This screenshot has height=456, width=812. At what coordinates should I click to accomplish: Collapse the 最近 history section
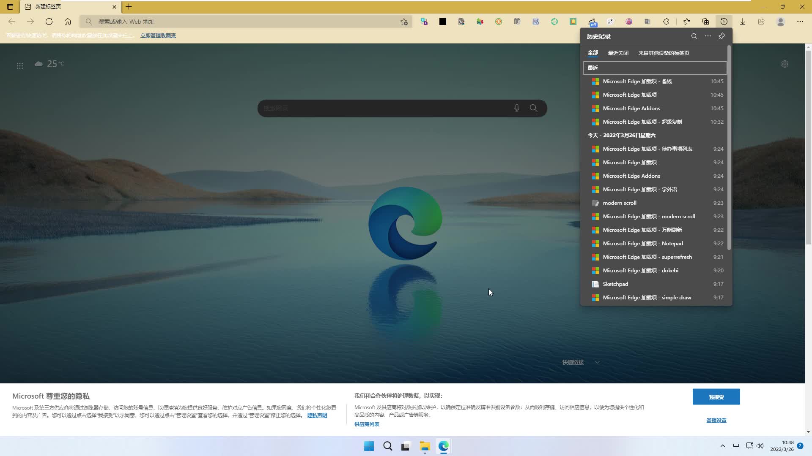point(655,68)
